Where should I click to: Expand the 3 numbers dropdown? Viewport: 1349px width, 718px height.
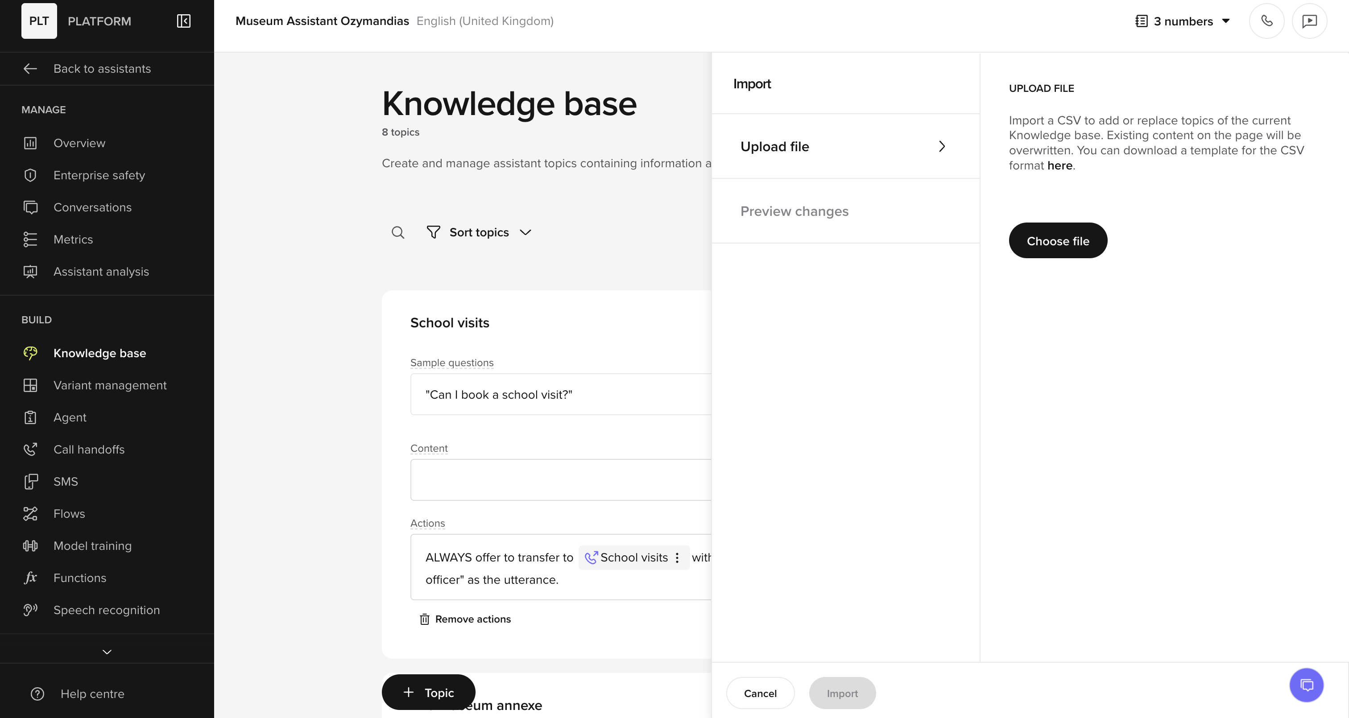click(x=1183, y=21)
